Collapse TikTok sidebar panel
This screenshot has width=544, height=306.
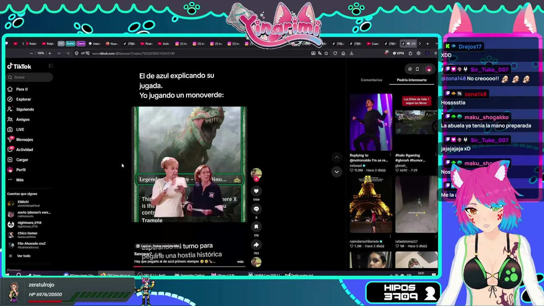click(51, 66)
